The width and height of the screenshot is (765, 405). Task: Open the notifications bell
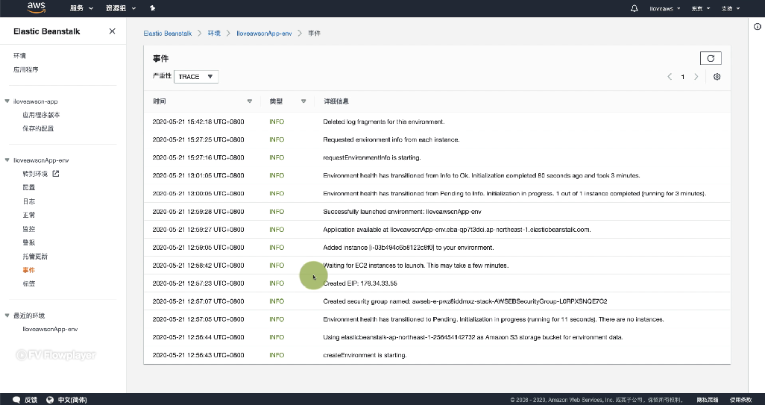[x=635, y=8]
